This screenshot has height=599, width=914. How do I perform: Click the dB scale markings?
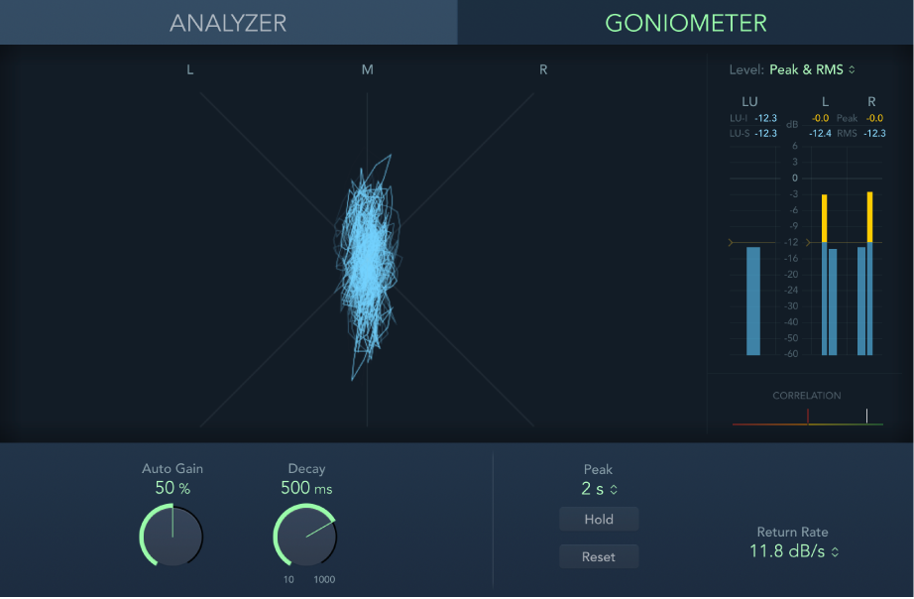click(x=791, y=248)
